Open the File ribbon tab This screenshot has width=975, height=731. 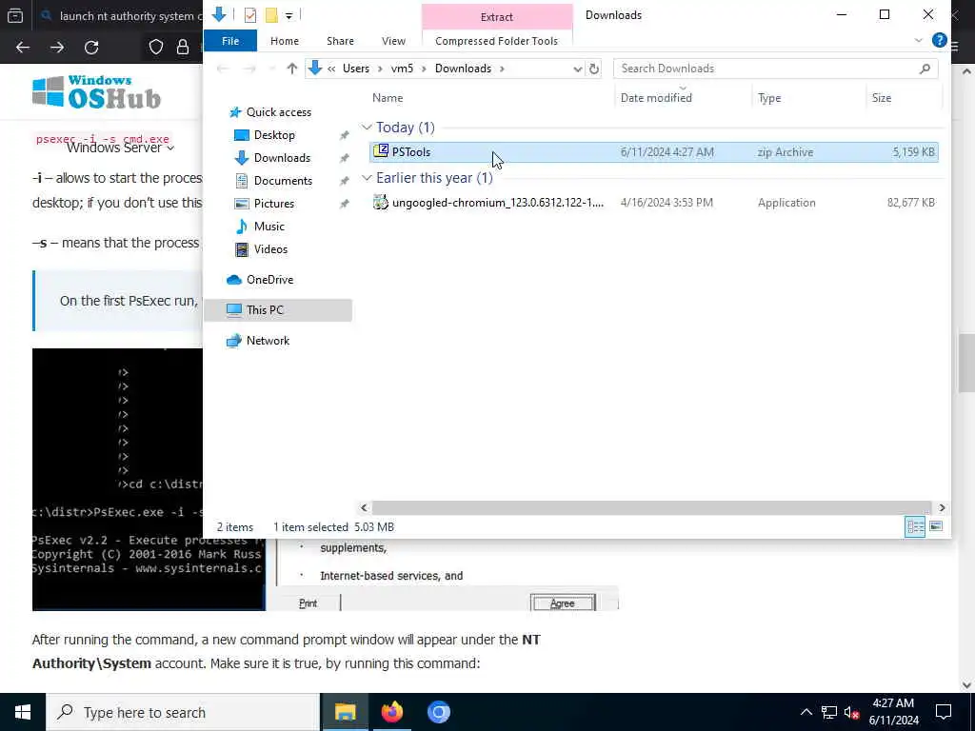pyautogui.click(x=230, y=41)
